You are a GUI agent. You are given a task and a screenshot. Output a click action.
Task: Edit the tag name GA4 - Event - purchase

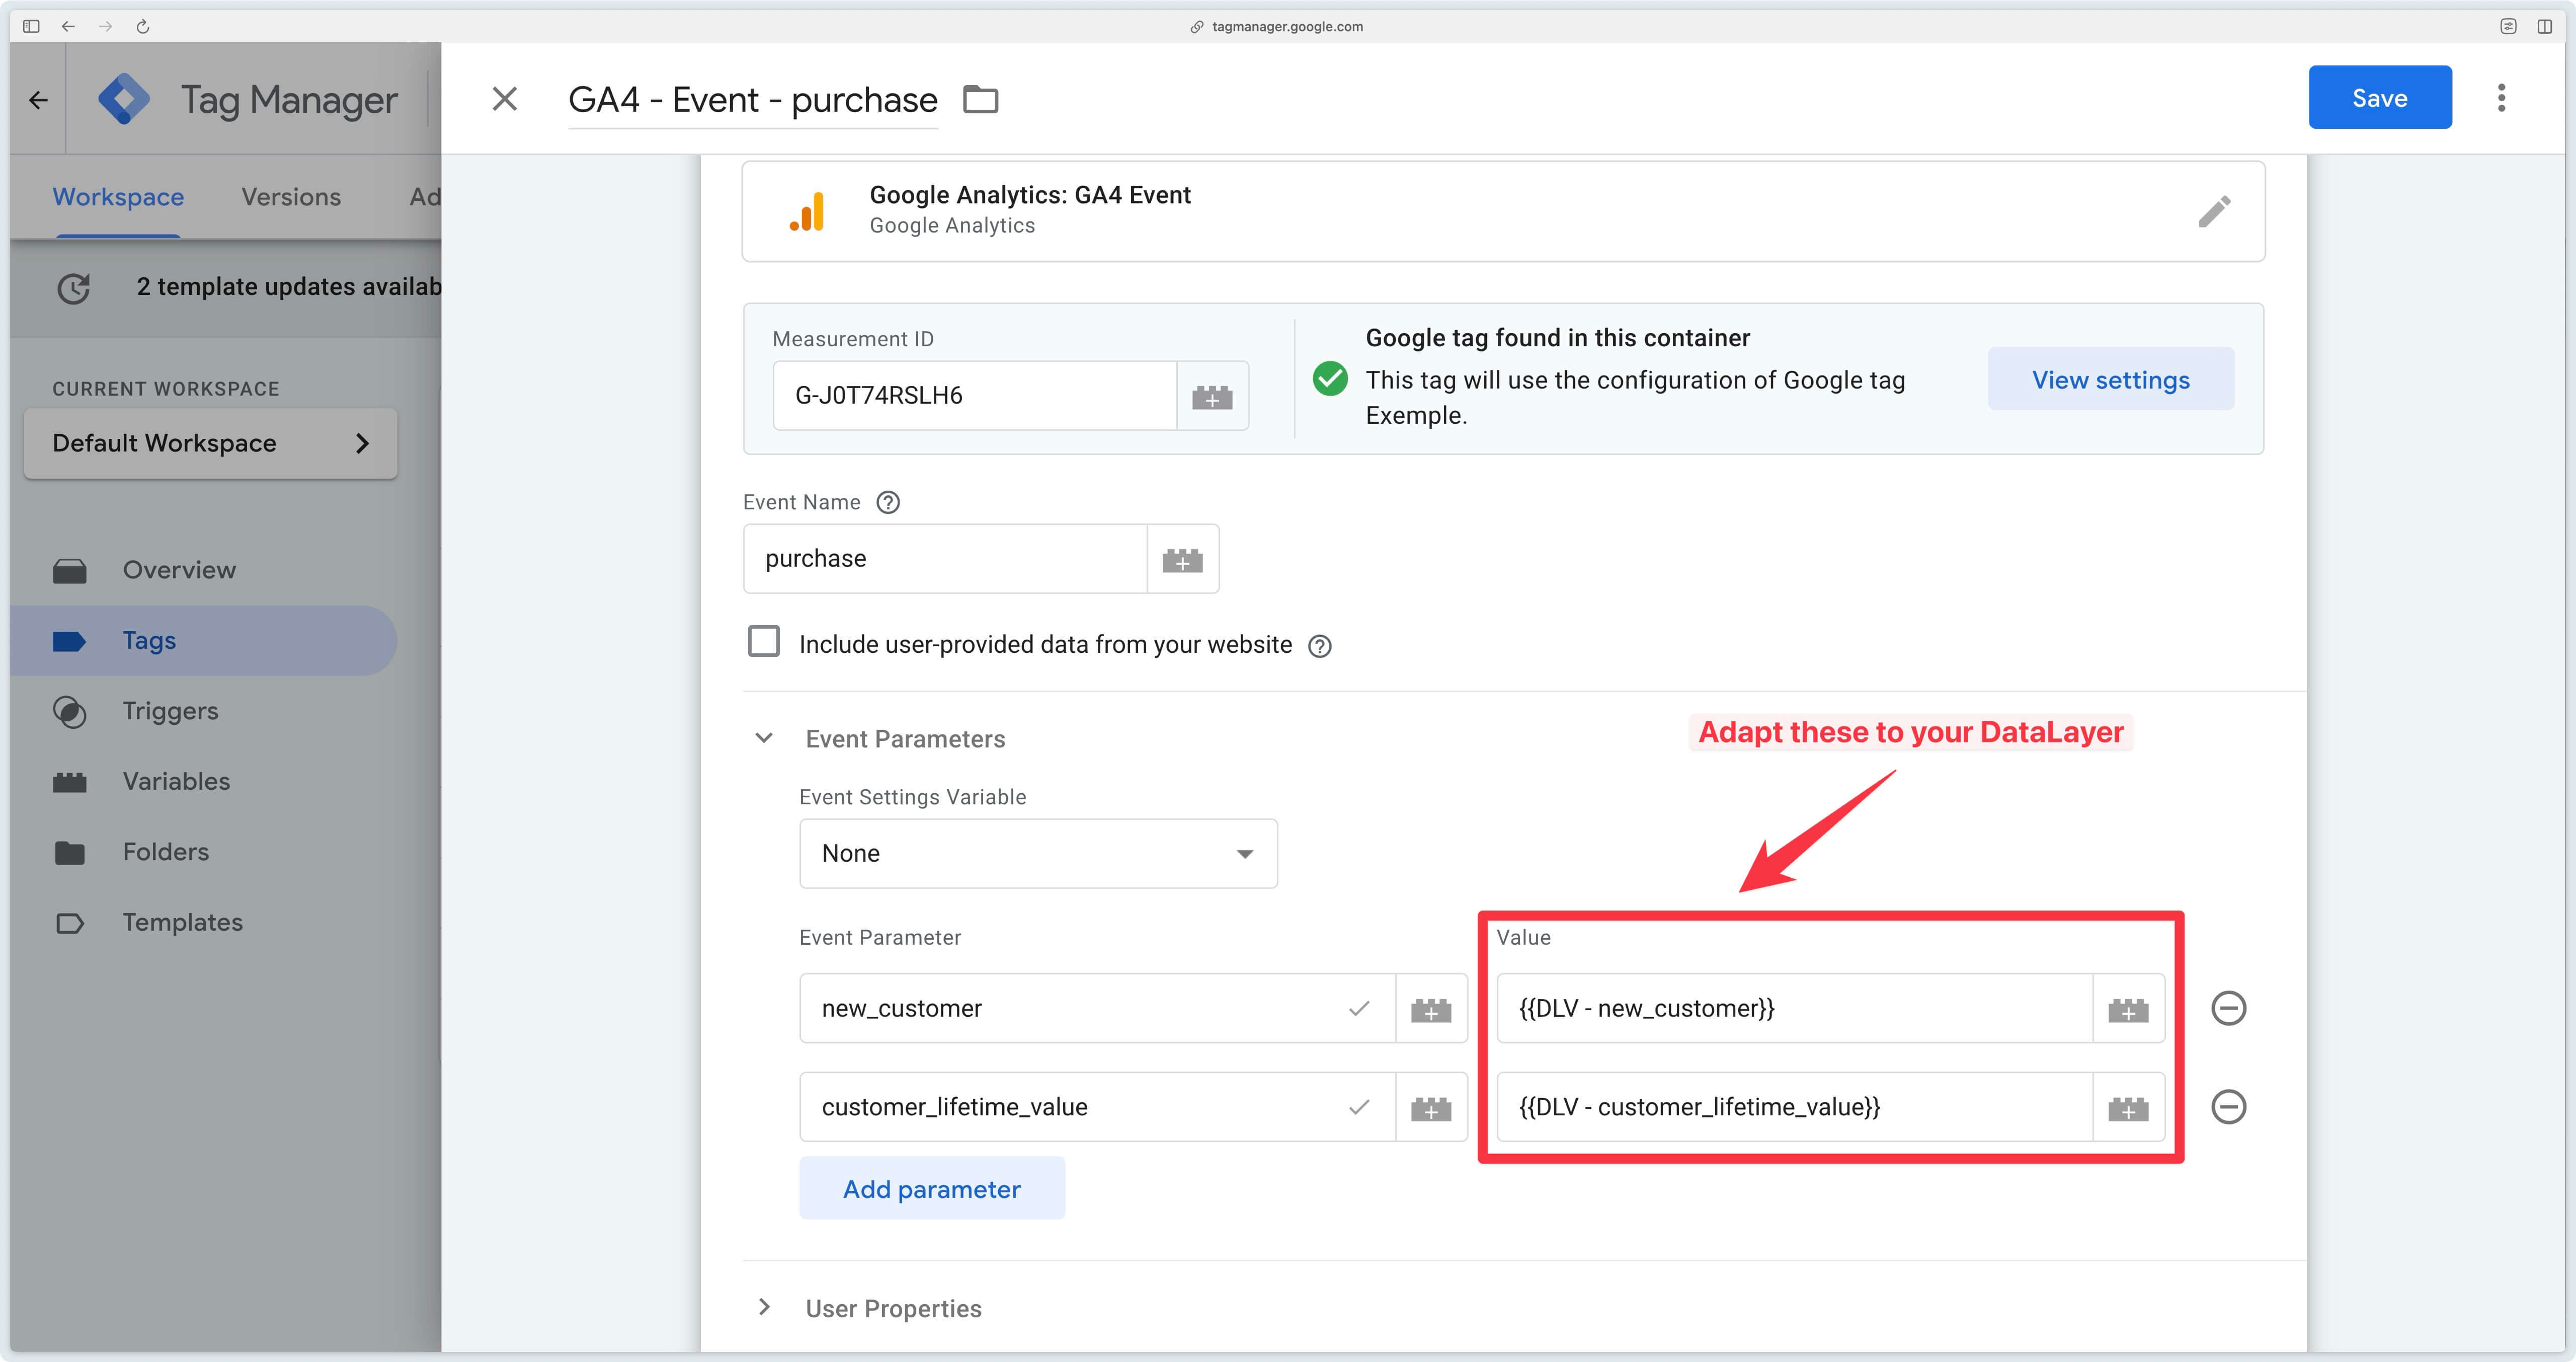coord(753,99)
